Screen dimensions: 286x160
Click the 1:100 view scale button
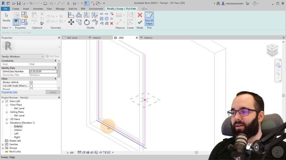[70, 152]
